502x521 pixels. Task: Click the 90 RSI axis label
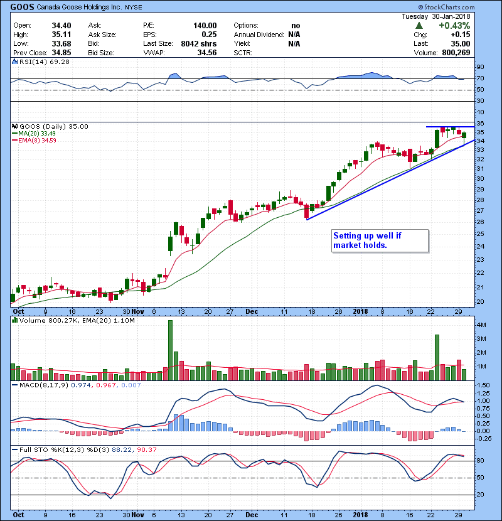(x=481, y=67)
